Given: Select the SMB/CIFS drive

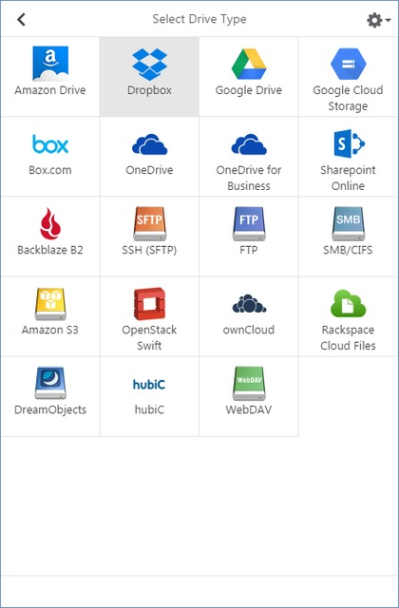Looking at the screenshot, I should tap(348, 237).
